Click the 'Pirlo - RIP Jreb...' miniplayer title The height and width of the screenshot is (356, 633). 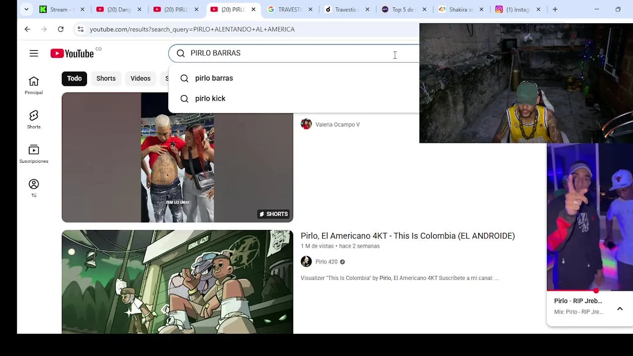click(578, 301)
